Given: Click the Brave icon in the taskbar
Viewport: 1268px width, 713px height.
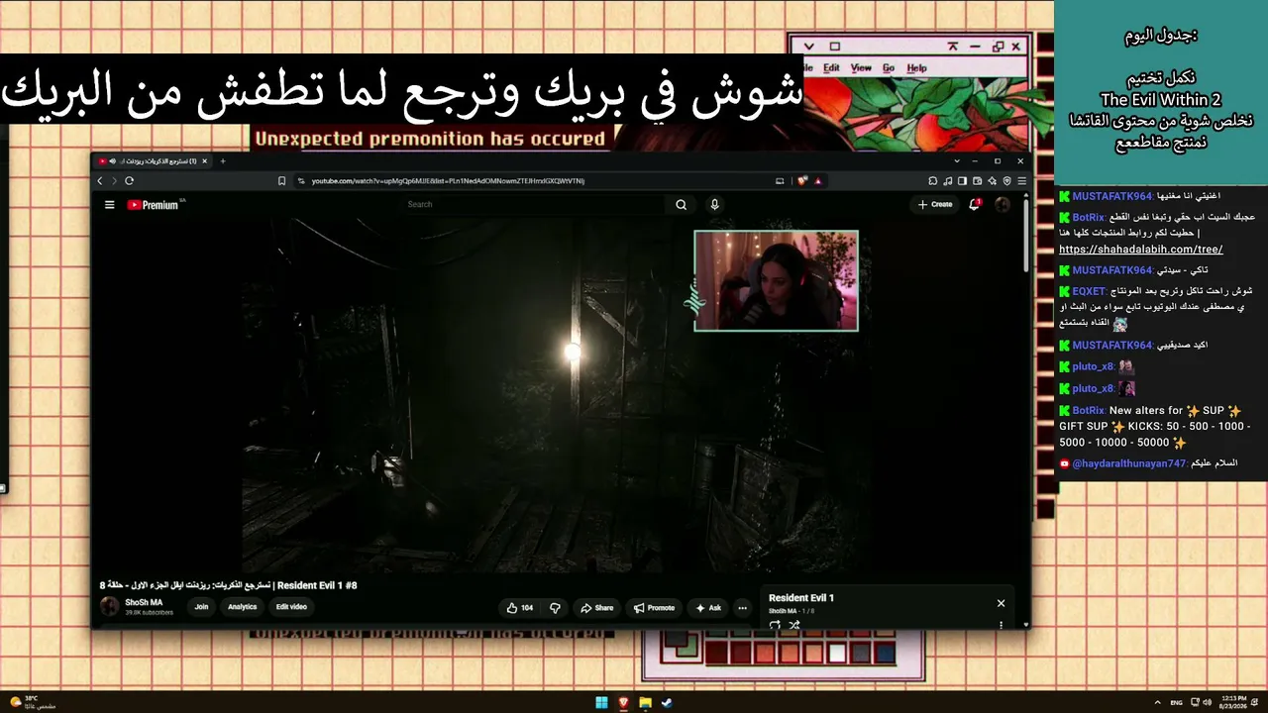Looking at the screenshot, I should tap(624, 703).
